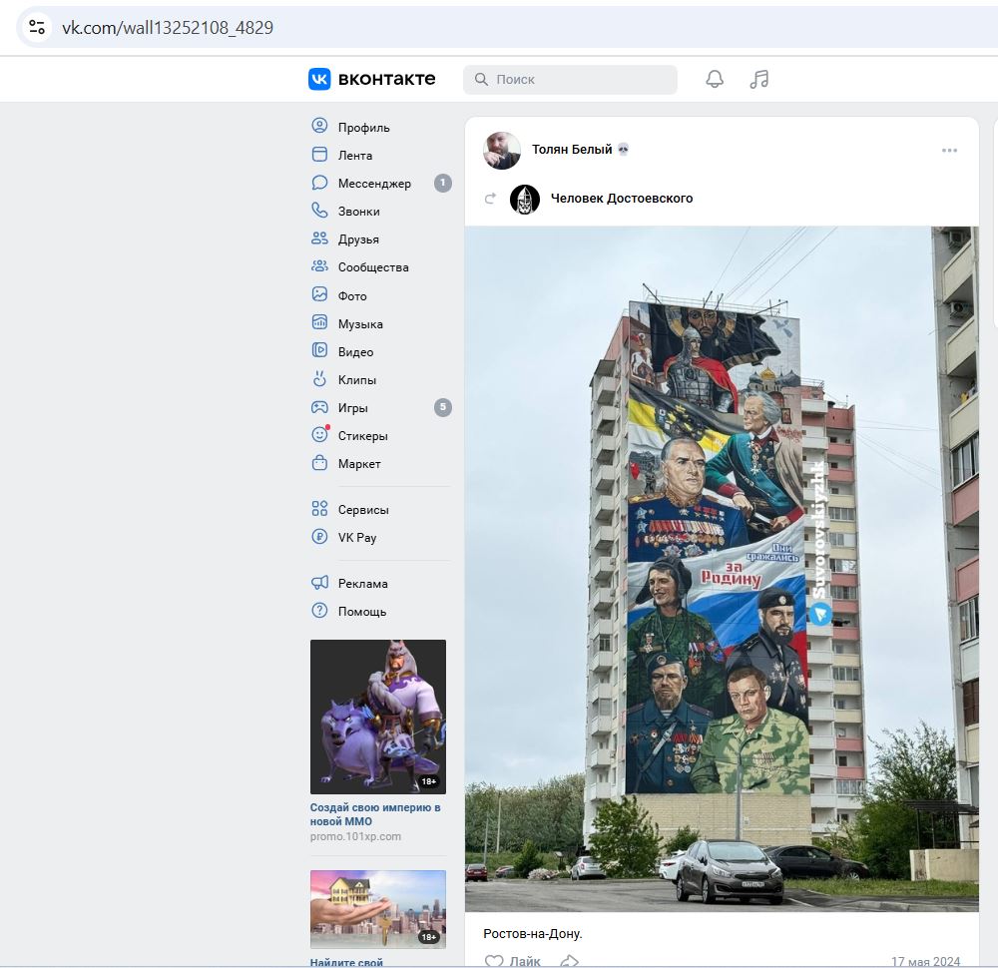Image resolution: width=998 pixels, height=968 pixels.
Task: Open the music player icon in header
Action: (759, 79)
